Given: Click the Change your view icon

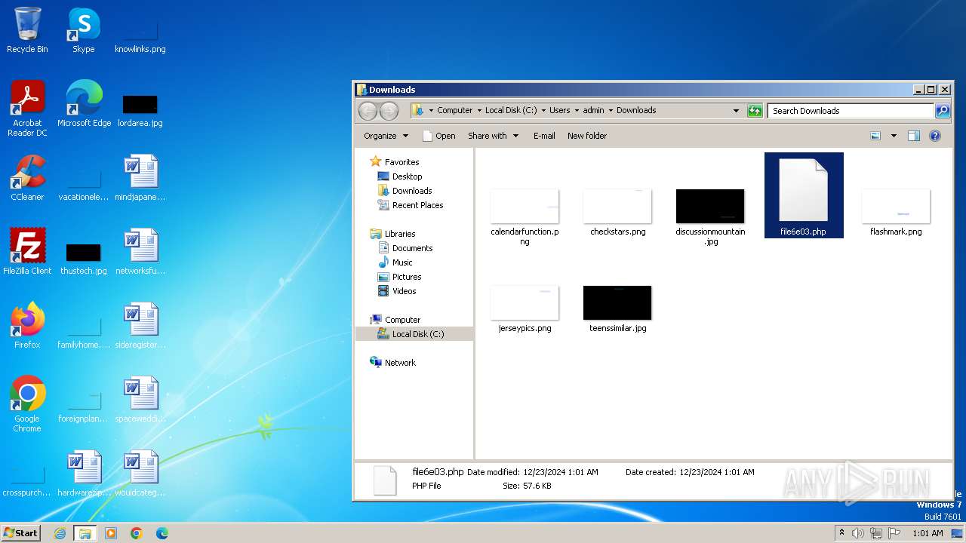Looking at the screenshot, I should 875,136.
